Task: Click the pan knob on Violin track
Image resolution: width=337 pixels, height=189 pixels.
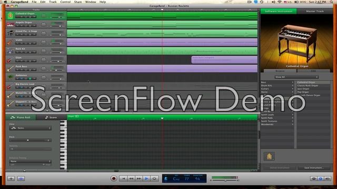Action: 44,42
